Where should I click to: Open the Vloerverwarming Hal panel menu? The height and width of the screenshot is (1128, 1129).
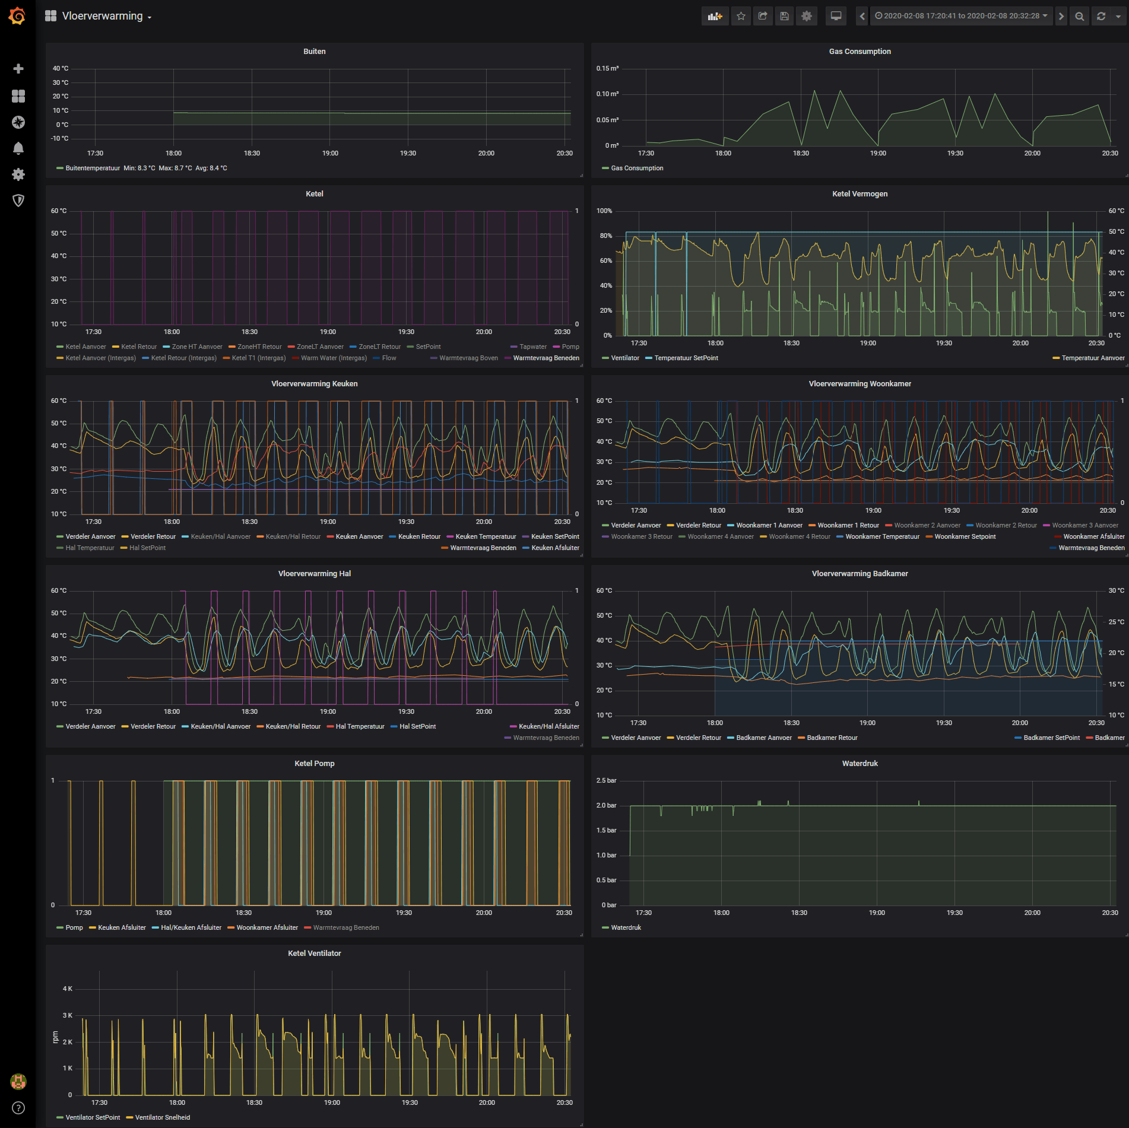315,574
